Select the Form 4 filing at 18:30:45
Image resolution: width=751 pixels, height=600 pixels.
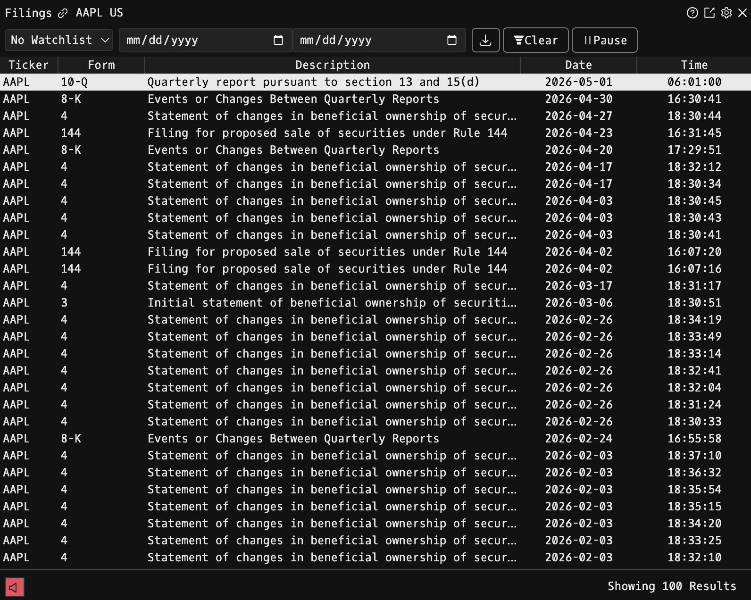(x=375, y=201)
